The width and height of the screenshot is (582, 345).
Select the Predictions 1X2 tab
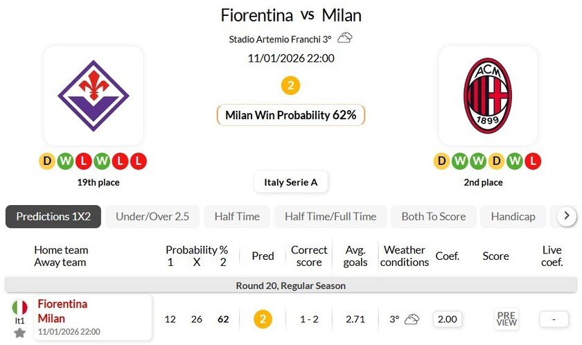[x=53, y=216]
